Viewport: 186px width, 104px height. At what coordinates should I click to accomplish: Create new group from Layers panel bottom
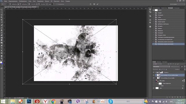178,97
